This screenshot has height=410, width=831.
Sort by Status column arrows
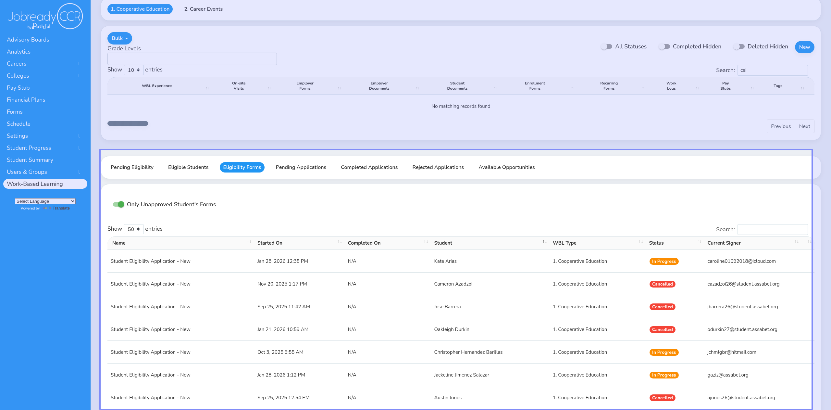(x=699, y=242)
